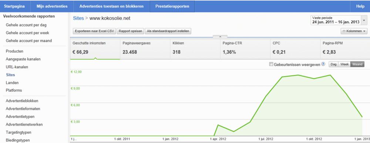
Task: Open the Advertentieblokken report
Action: click(22, 101)
